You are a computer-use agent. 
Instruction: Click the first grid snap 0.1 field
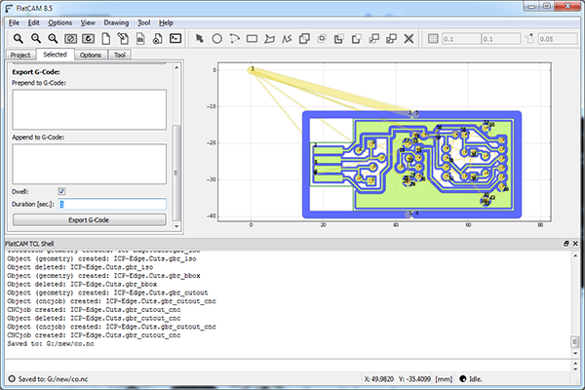point(461,39)
